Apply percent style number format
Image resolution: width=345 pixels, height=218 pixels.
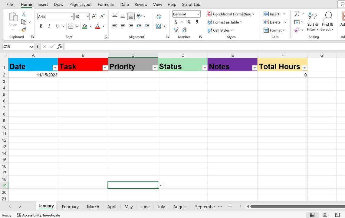[x=189, y=22]
